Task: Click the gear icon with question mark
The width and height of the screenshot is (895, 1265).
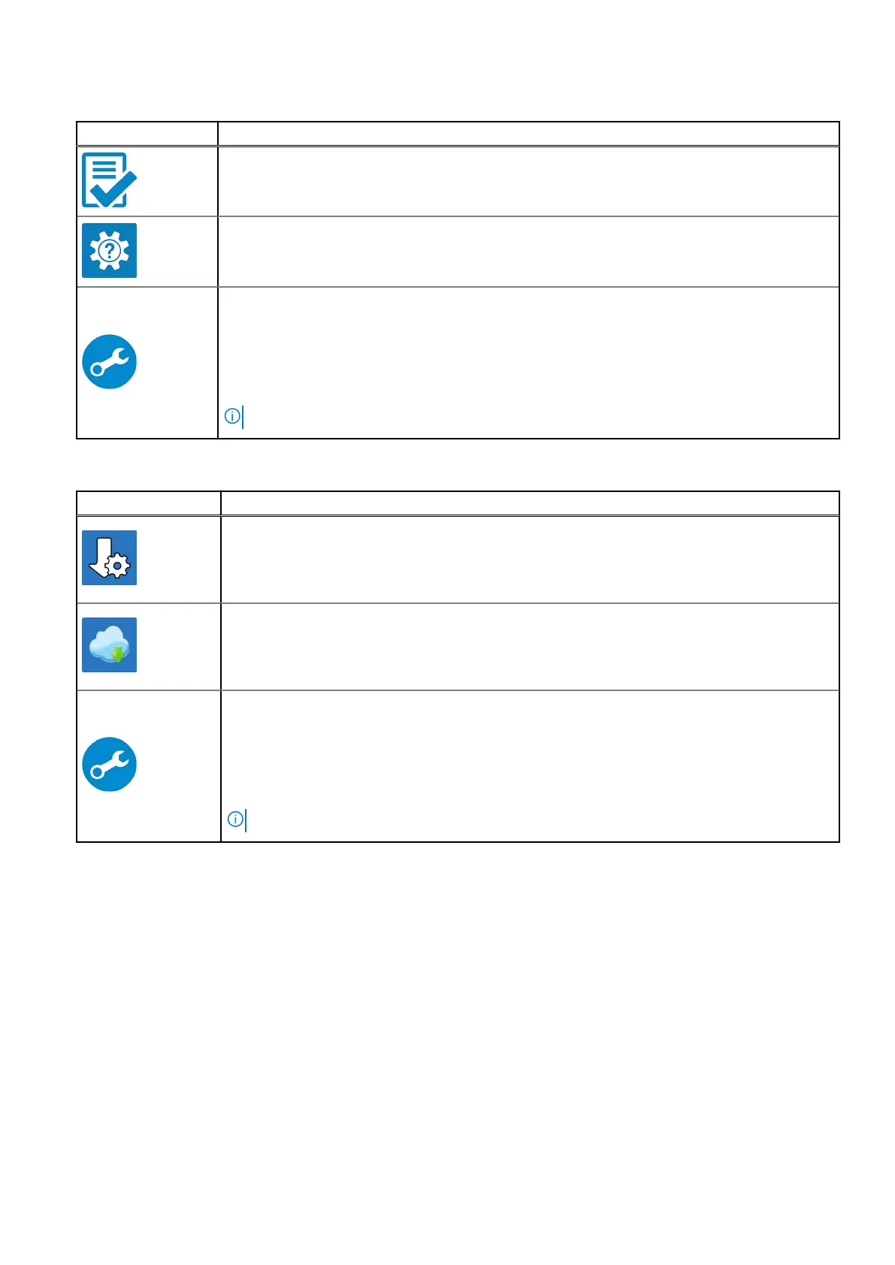Action: point(109,250)
